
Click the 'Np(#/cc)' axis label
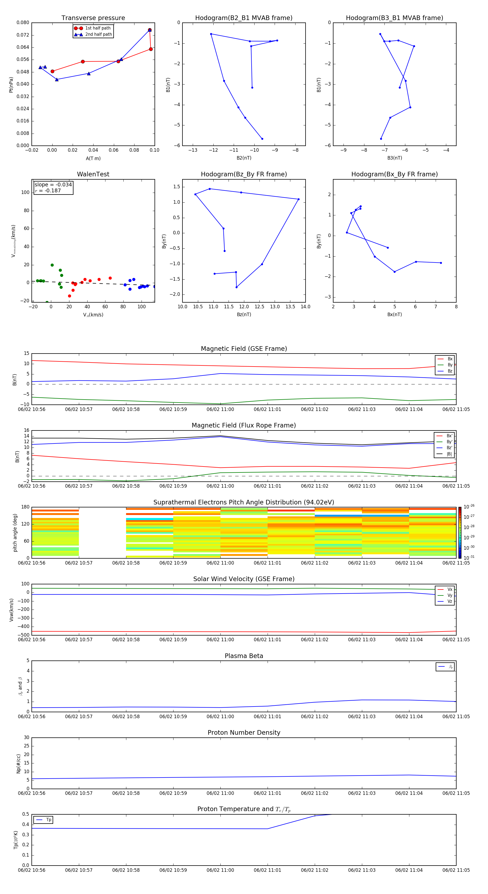[18, 763]
